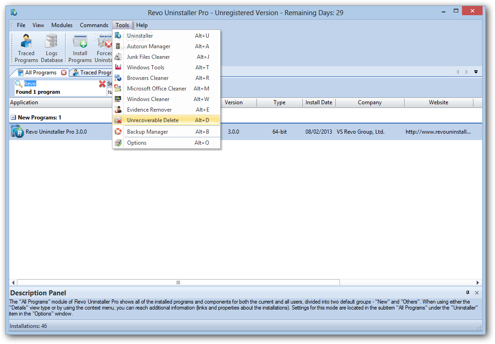Screen dimensions: 495x344
Task: Collapse the New Programs group
Action: (13, 118)
